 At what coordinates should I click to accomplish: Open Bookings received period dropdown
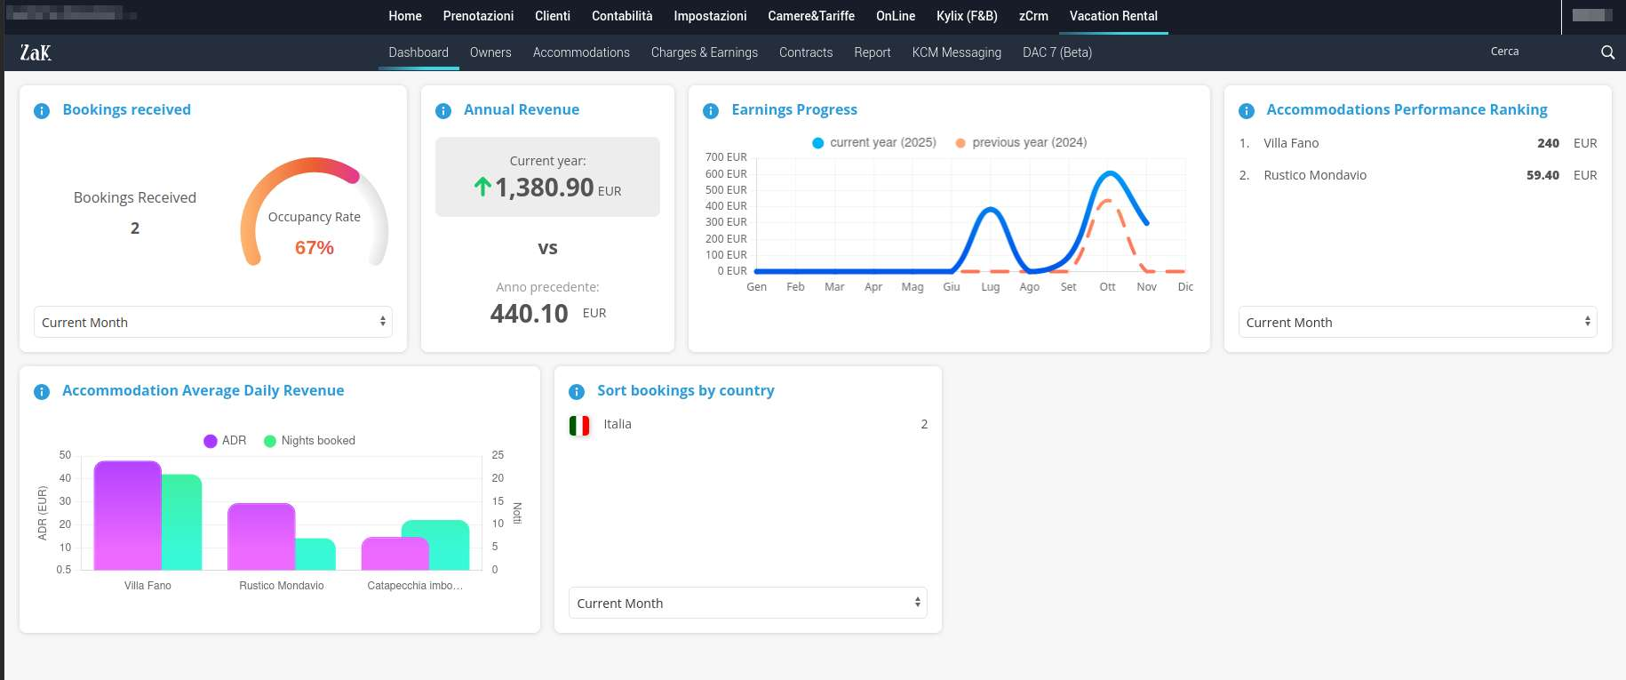[213, 322]
